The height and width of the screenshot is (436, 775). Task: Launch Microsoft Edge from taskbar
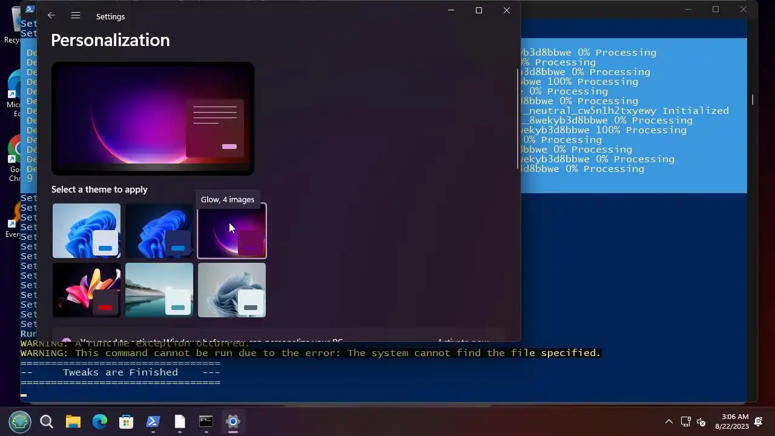(100, 421)
